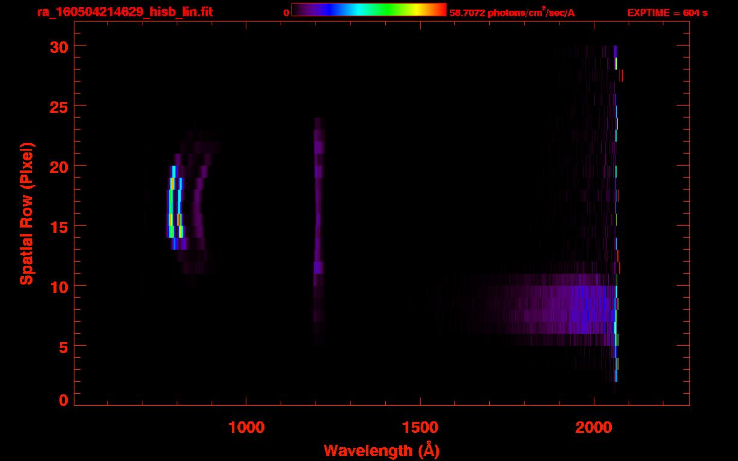Click the y-axis tick label 5
Image resolution: width=738 pixels, height=461 pixels.
[x=64, y=346]
